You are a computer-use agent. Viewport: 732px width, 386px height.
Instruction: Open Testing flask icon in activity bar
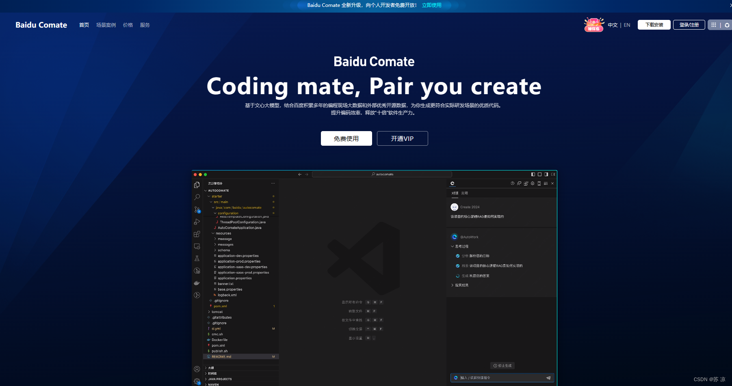pos(197,259)
